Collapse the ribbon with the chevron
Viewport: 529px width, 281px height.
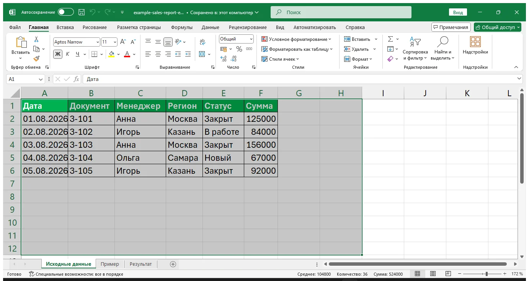coord(516,67)
